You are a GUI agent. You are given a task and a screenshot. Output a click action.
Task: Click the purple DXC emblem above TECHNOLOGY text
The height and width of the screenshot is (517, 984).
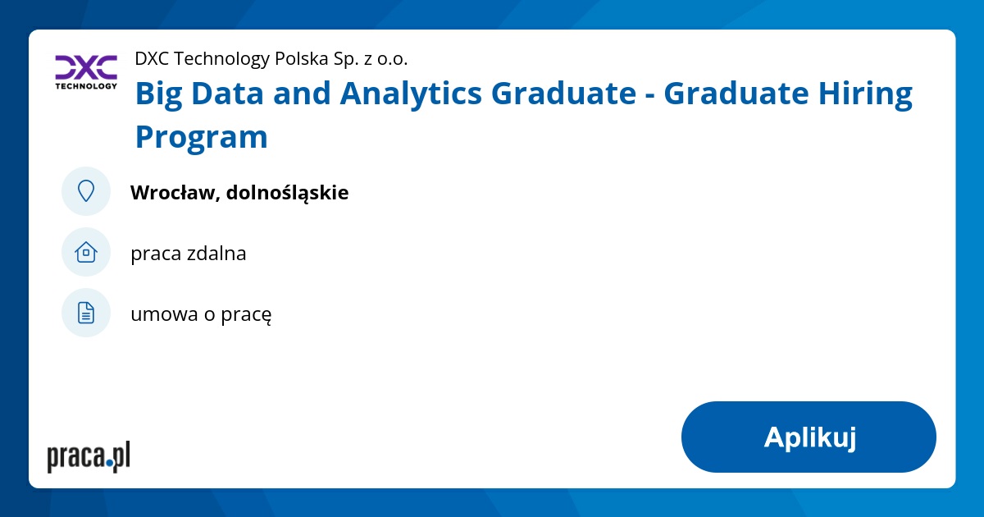click(85, 64)
